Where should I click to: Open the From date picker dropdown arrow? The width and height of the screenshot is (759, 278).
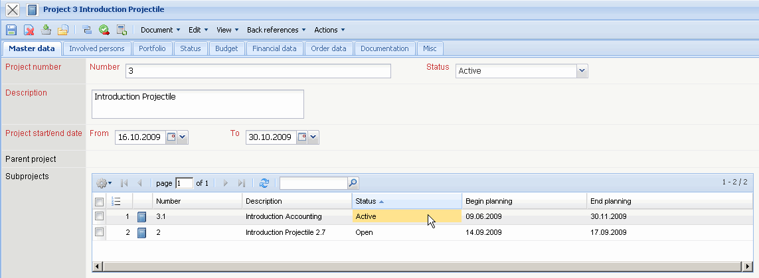pyautogui.click(x=183, y=137)
